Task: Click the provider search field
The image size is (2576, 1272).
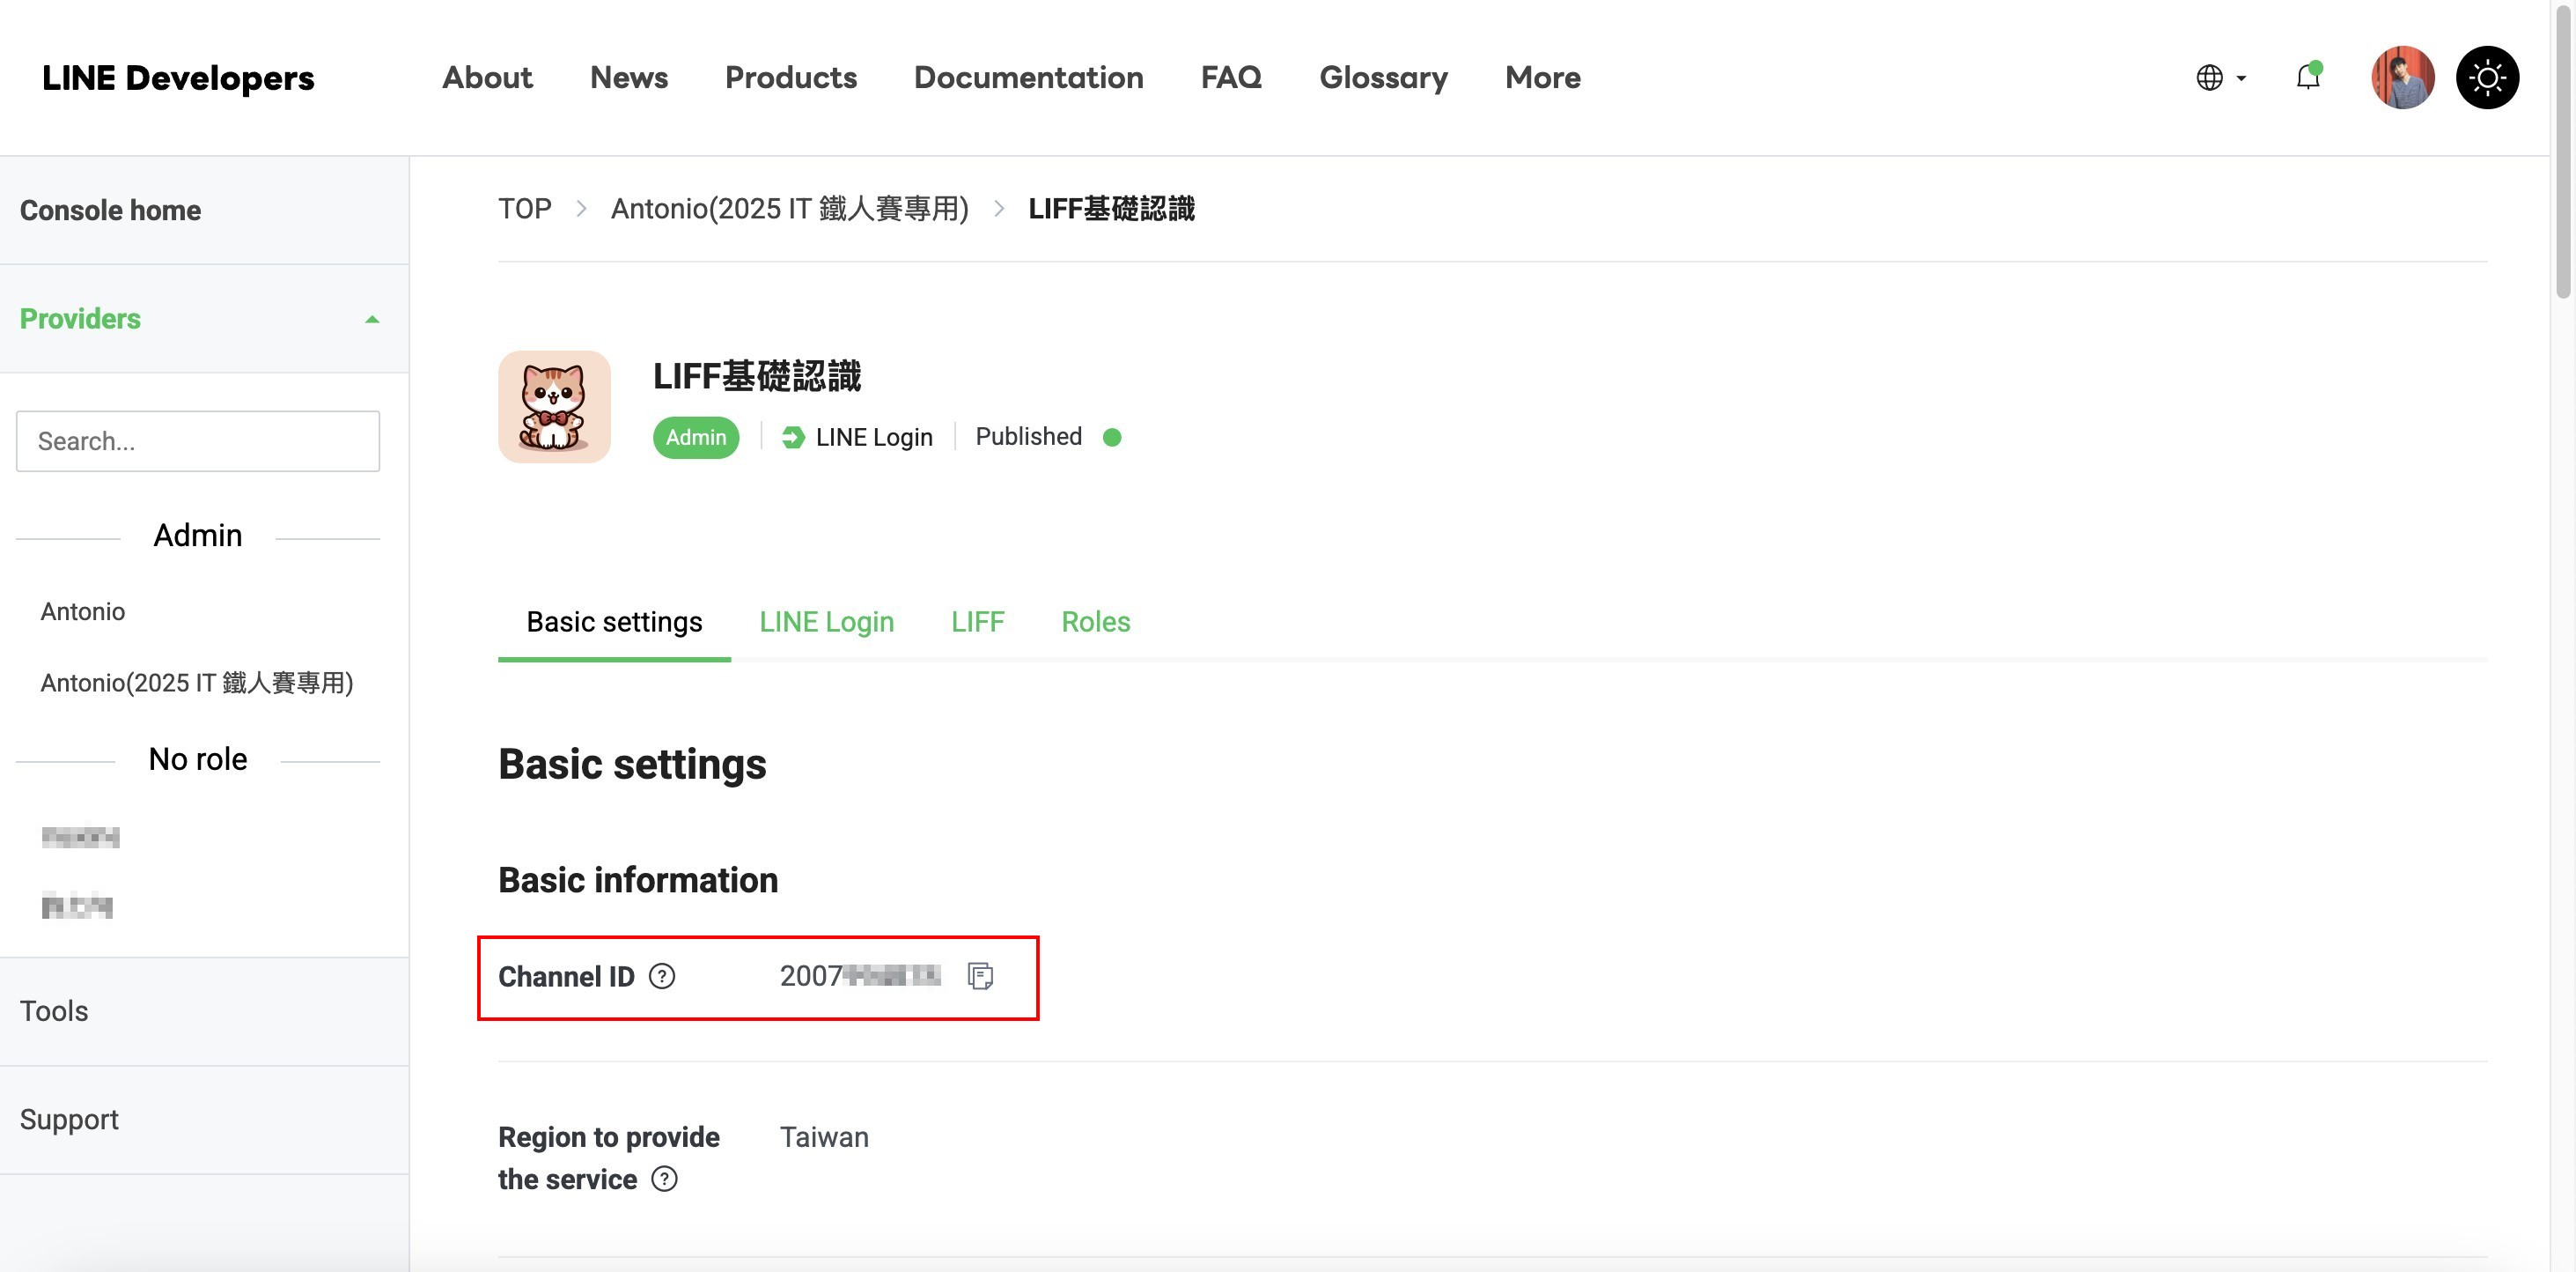Action: (x=198, y=441)
